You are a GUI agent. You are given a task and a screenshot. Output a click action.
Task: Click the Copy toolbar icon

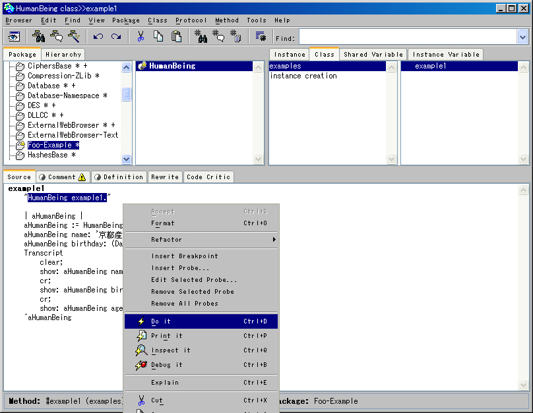pos(158,36)
